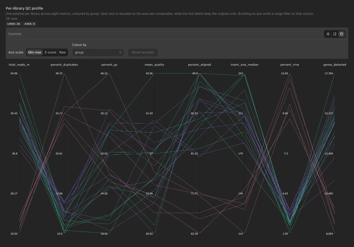
Task: Click the LINES: 26 badge
Action: (14, 24)
